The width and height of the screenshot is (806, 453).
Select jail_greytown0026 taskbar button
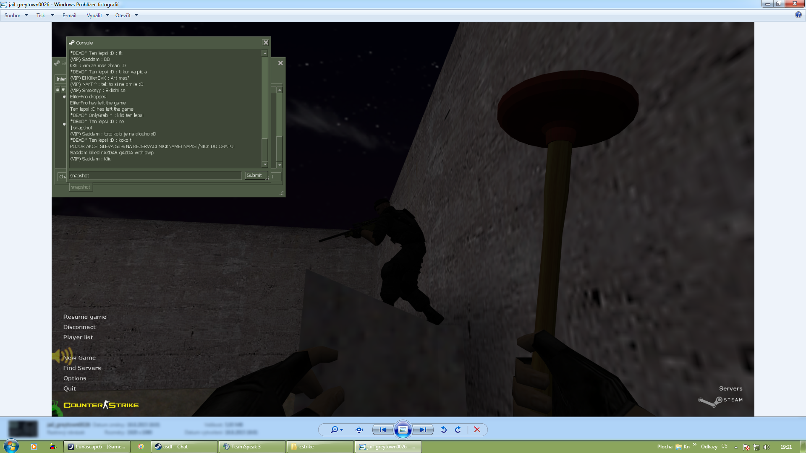click(x=388, y=447)
